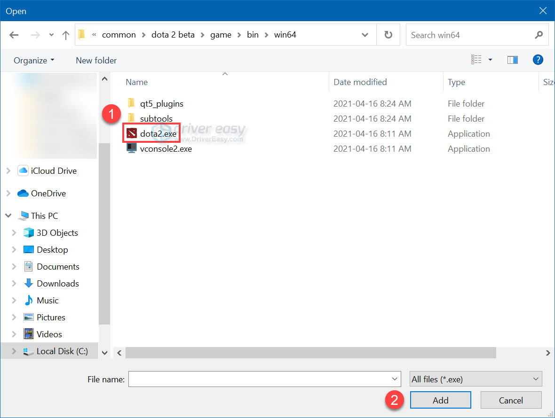Select the subtools folder

tap(156, 118)
